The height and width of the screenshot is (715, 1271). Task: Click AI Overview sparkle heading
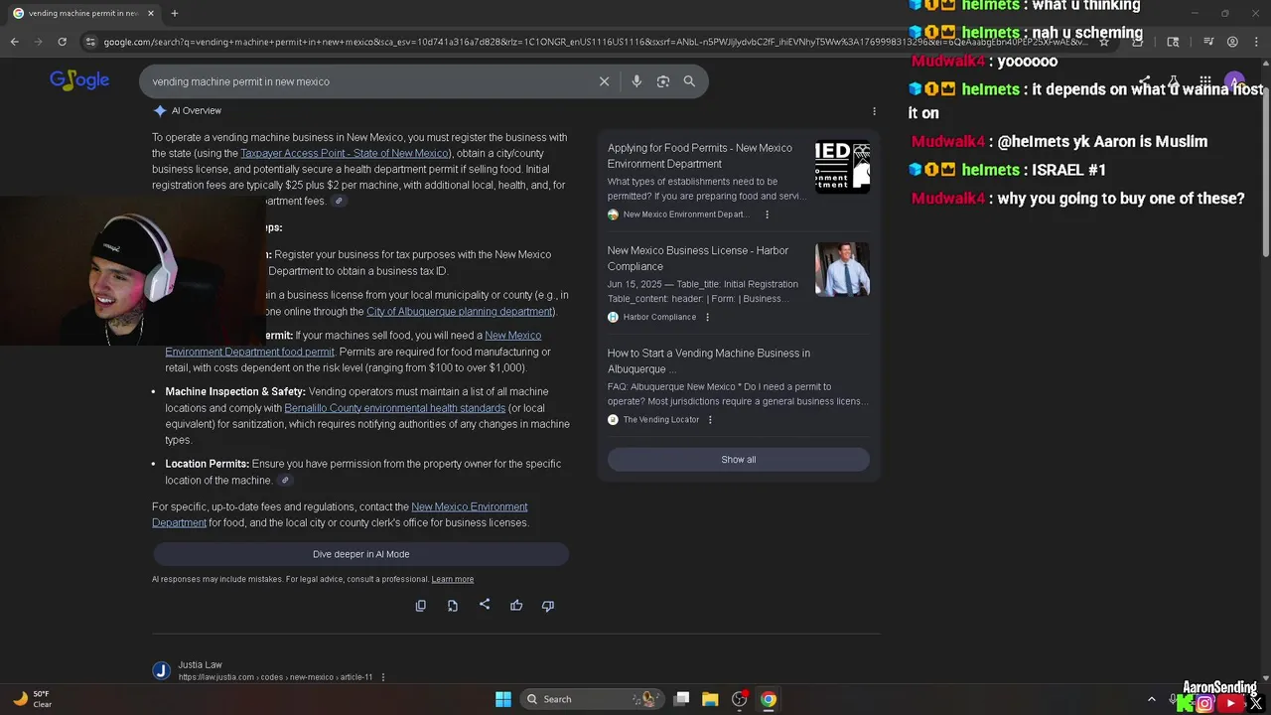click(187, 110)
